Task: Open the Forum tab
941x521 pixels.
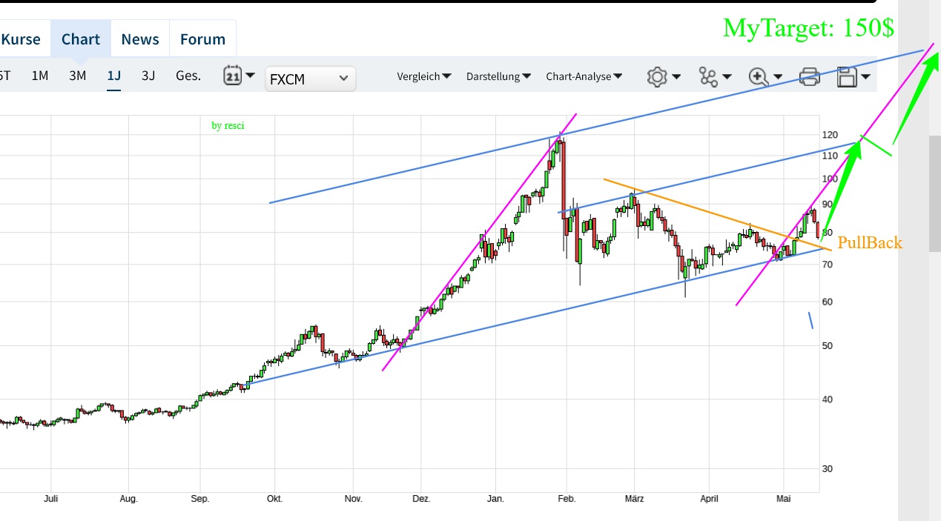Action: coord(203,39)
